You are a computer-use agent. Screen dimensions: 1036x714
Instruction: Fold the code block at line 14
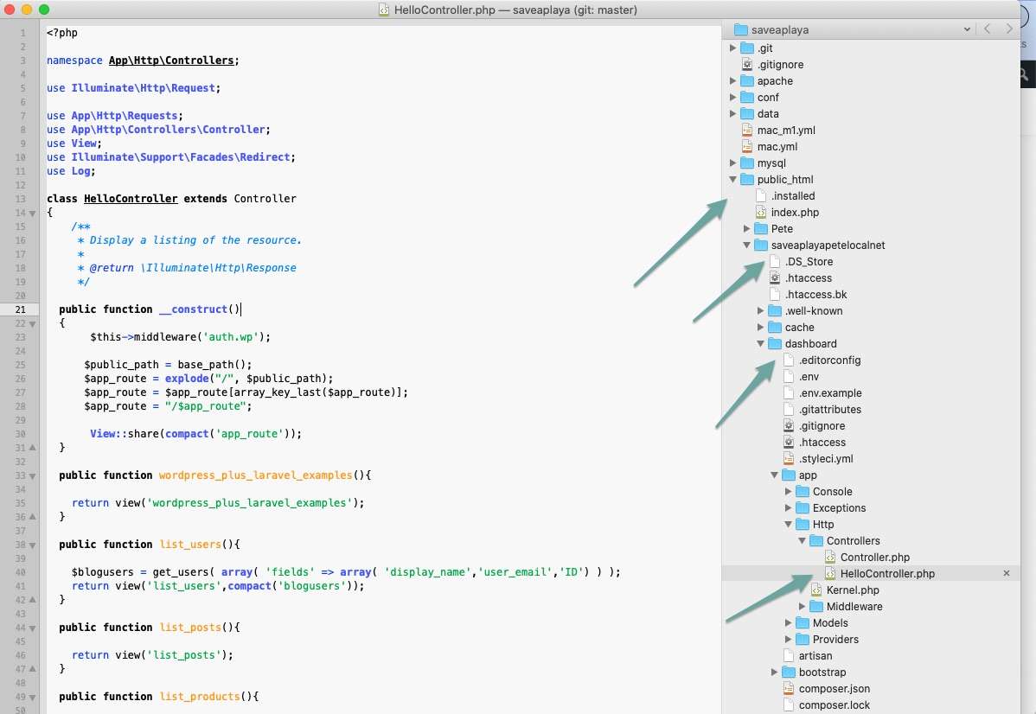(33, 213)
